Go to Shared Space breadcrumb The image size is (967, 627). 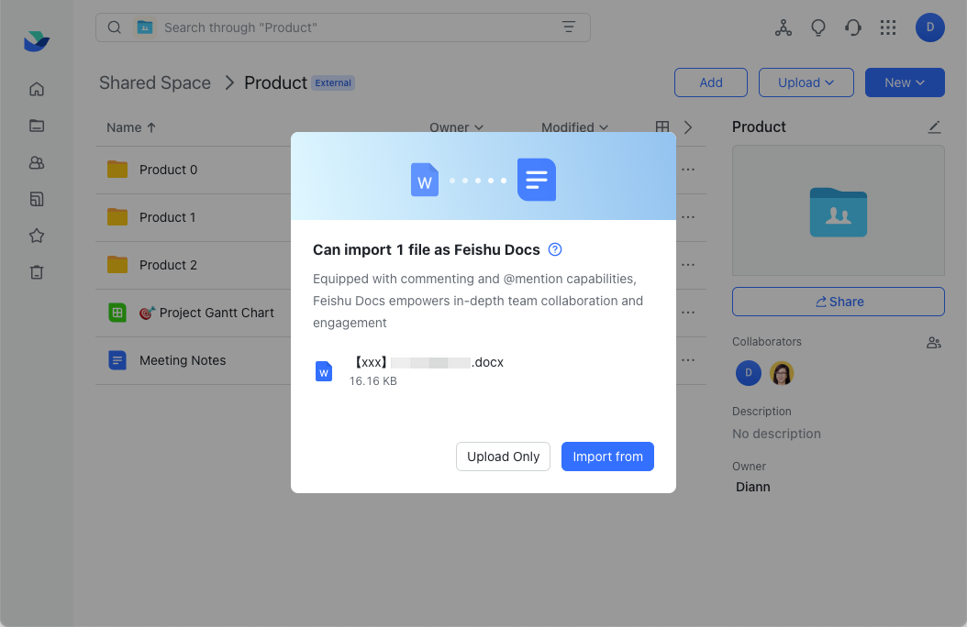coord(155,82)
